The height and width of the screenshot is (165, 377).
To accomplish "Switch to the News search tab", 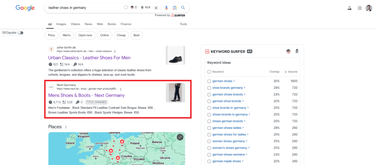I will [x=88, y=24].
